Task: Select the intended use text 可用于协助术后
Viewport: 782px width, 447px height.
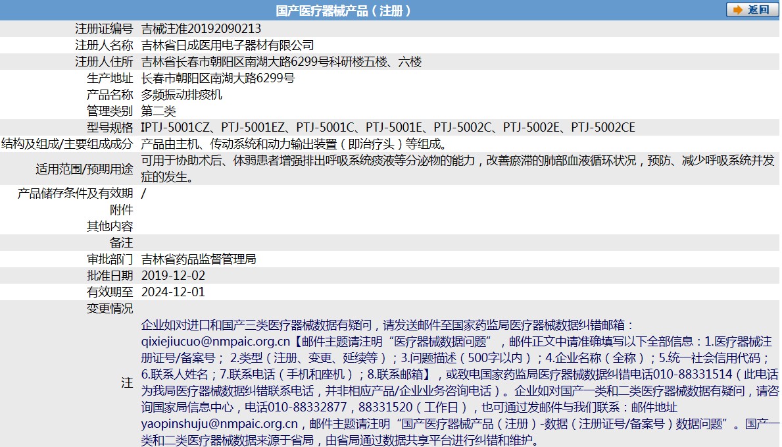Action: (x=457, y=169)
